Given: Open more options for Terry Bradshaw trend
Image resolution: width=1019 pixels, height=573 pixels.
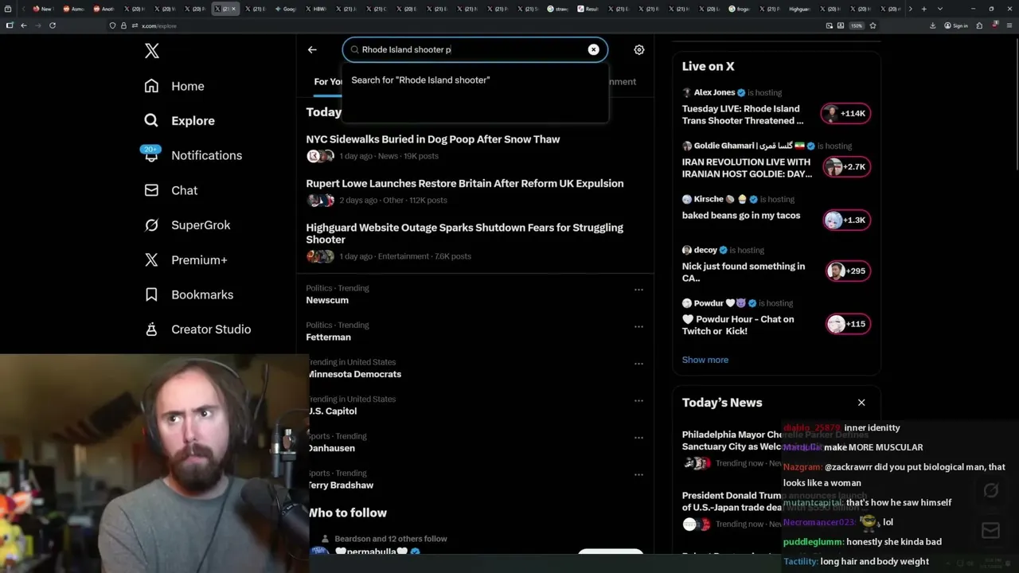Looking at the screenshot, I should [638, 474].
